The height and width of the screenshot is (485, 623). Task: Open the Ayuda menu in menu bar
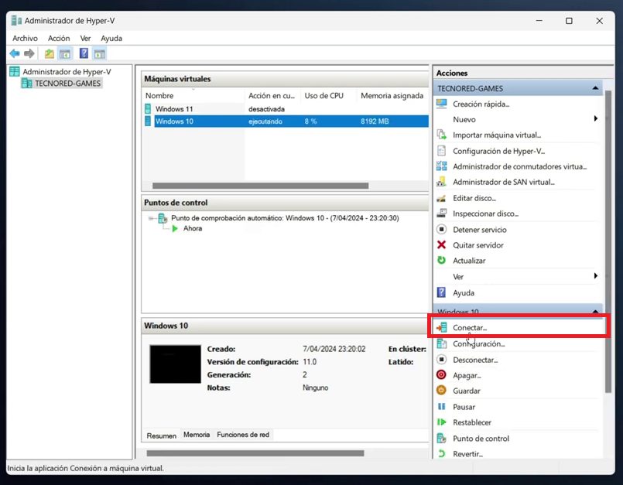(111, 39)
